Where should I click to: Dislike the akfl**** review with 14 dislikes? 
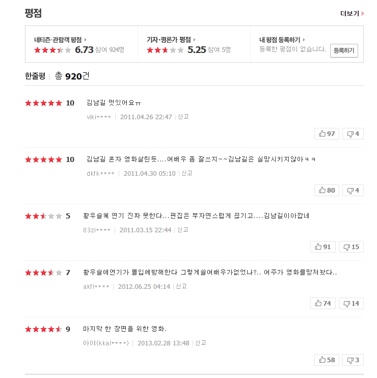[351, 303]
